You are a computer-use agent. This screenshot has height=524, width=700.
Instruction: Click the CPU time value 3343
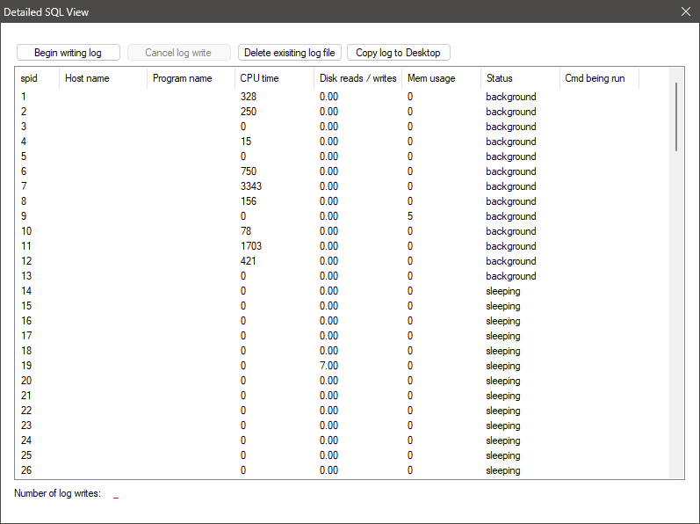point(251,186)
